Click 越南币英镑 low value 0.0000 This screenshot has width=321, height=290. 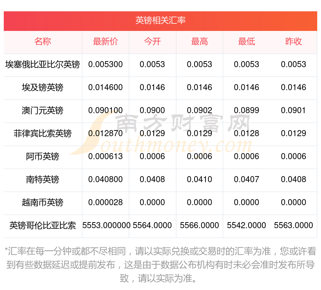[x=247, y=203]
